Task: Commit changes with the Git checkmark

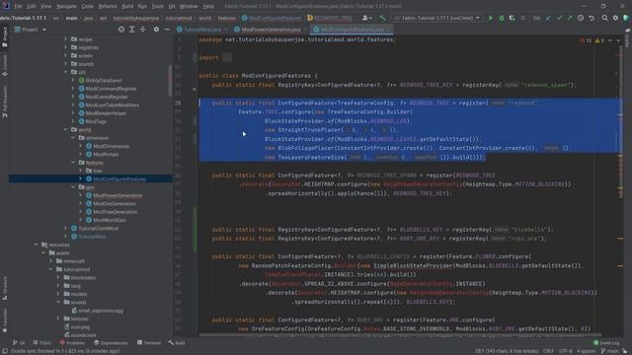Action: [x=559, y=18]
